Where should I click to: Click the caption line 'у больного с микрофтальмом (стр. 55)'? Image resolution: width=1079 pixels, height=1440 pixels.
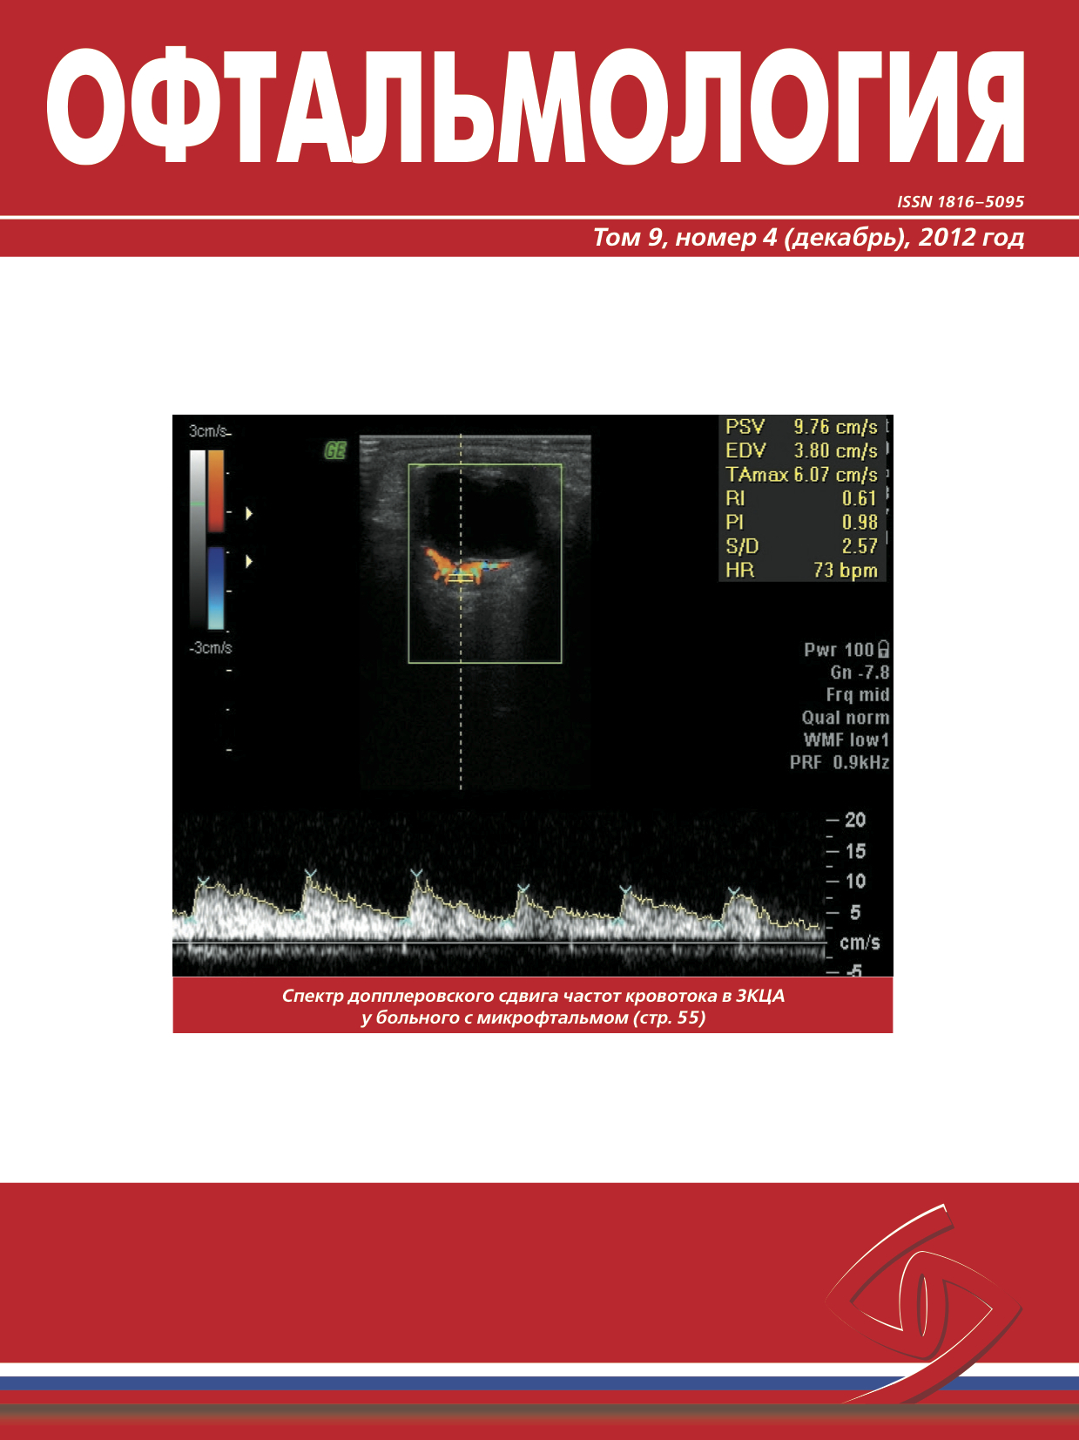(533, 1017)
